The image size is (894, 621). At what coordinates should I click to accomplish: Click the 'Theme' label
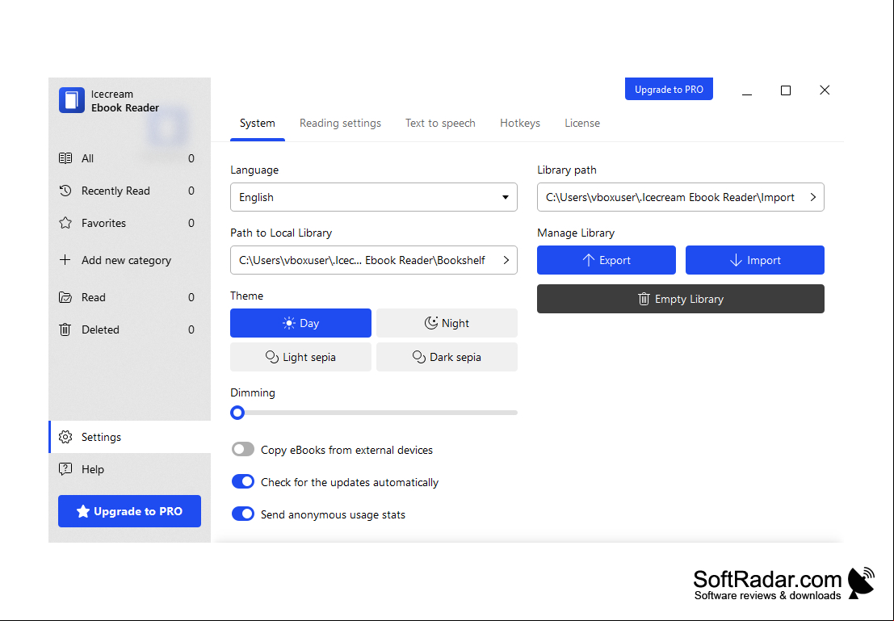point(247,296)
